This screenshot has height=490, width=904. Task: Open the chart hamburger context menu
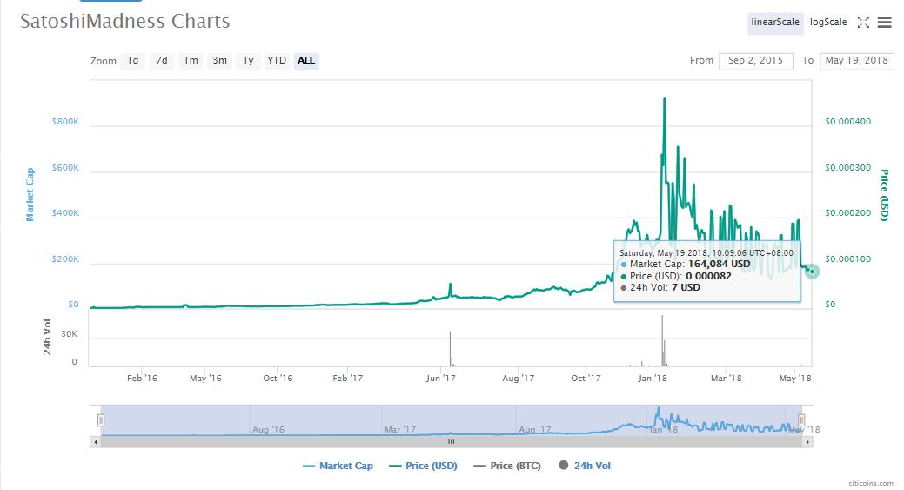(x=884, y=23)
